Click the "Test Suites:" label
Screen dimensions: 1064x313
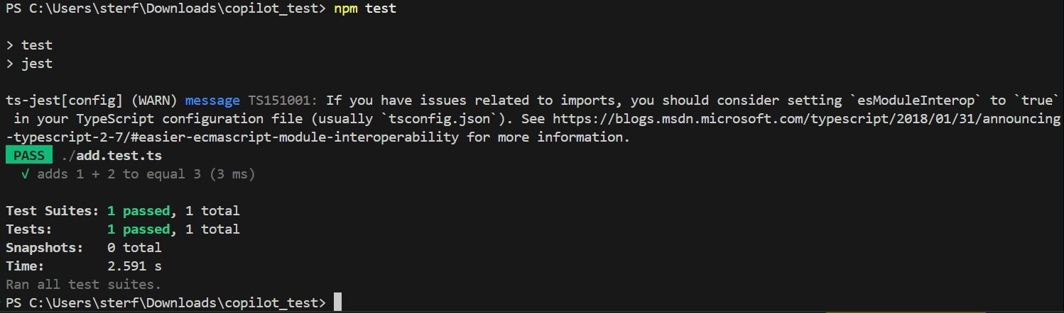[x=52, y=210]
